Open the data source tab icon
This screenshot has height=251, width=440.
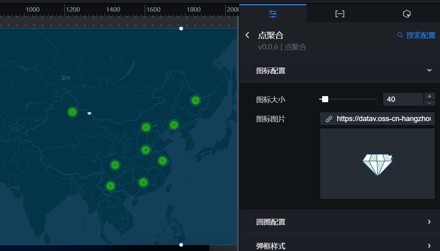point(340,13)
